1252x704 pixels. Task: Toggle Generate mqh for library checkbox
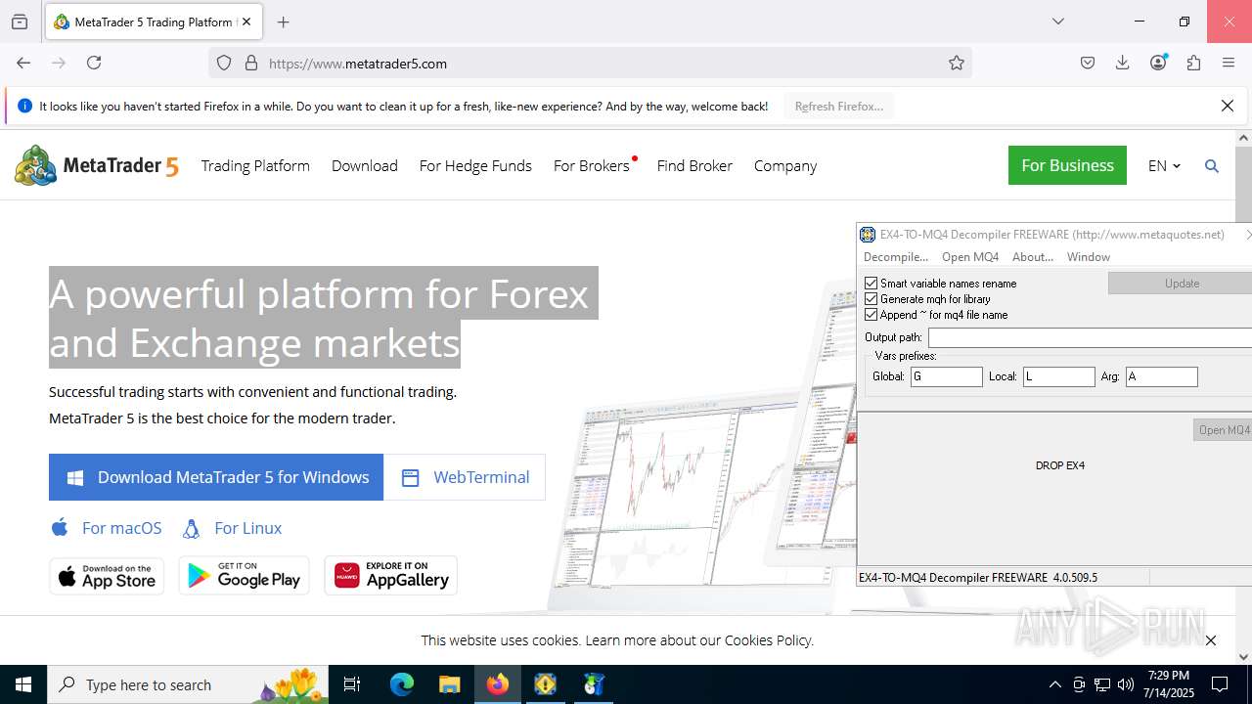872,299
